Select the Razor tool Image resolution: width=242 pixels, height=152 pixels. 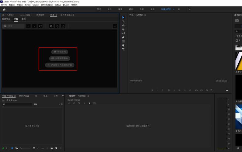123,29
